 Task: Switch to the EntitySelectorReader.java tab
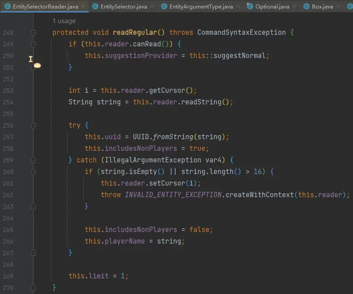(46, 7)
